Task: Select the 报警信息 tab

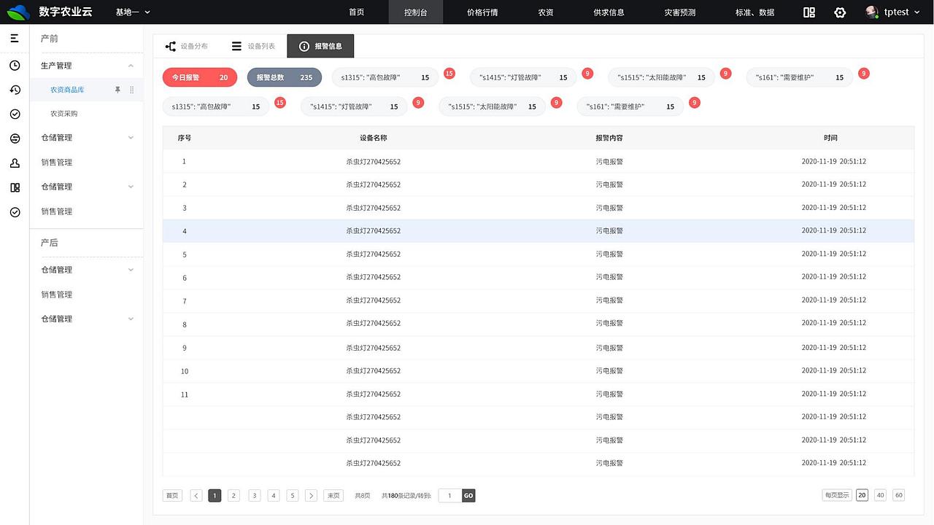Action: click(320, 46)
